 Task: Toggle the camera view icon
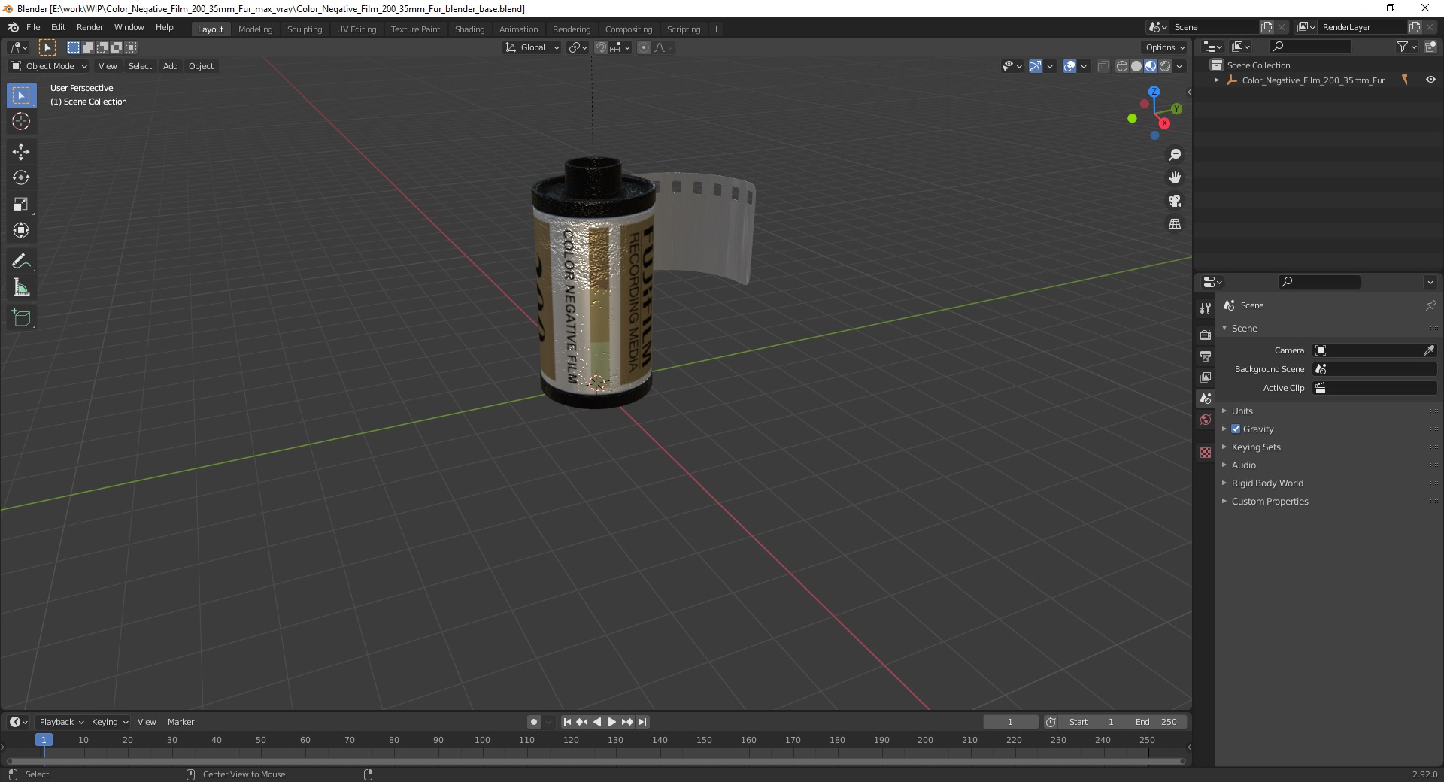[x=1174, y=201]
